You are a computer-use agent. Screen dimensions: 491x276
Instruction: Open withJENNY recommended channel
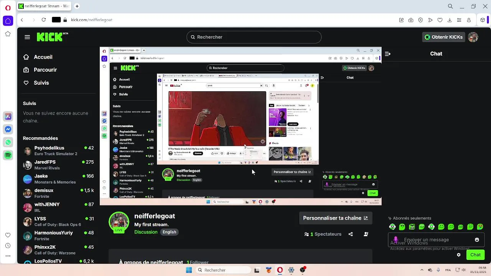coord(58,207)
